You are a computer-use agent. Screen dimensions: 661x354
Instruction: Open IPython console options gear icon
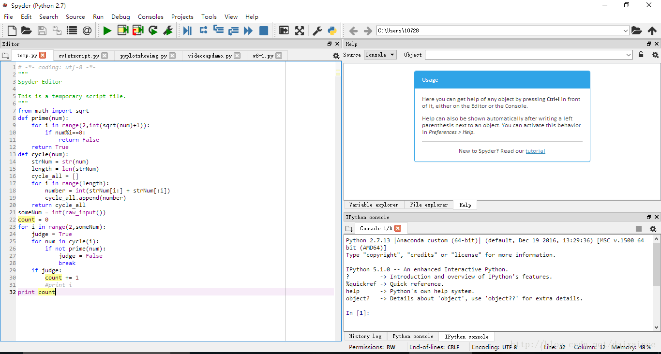[653, 229]
